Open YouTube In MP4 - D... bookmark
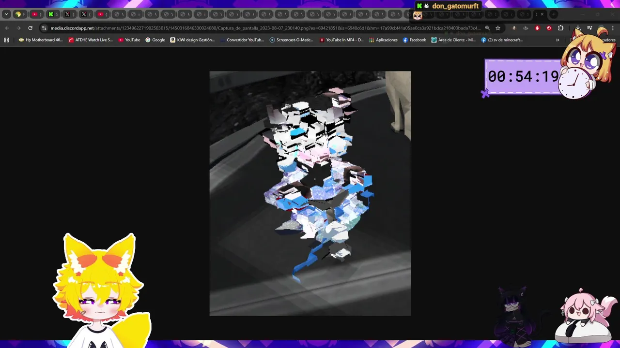The height and width of the screenshot is (348, 620). click(x=341, y=40)
